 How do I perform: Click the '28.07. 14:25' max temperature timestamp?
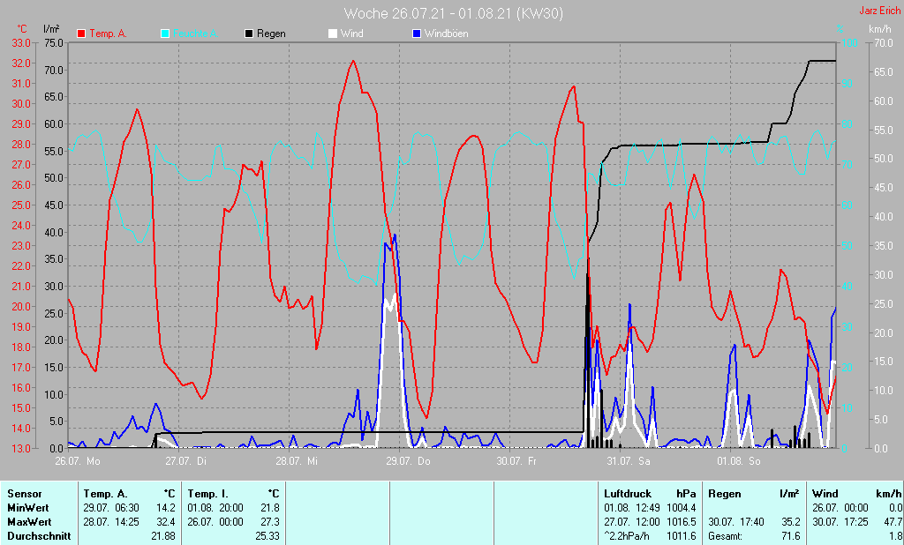(x=111, y=522)
